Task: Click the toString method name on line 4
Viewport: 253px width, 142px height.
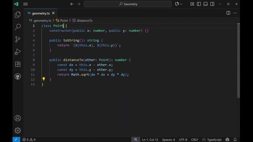Action: point(71,40)
